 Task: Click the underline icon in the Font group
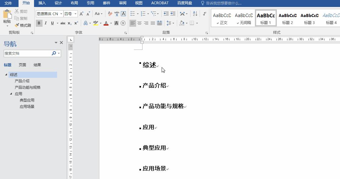point(52,23)
